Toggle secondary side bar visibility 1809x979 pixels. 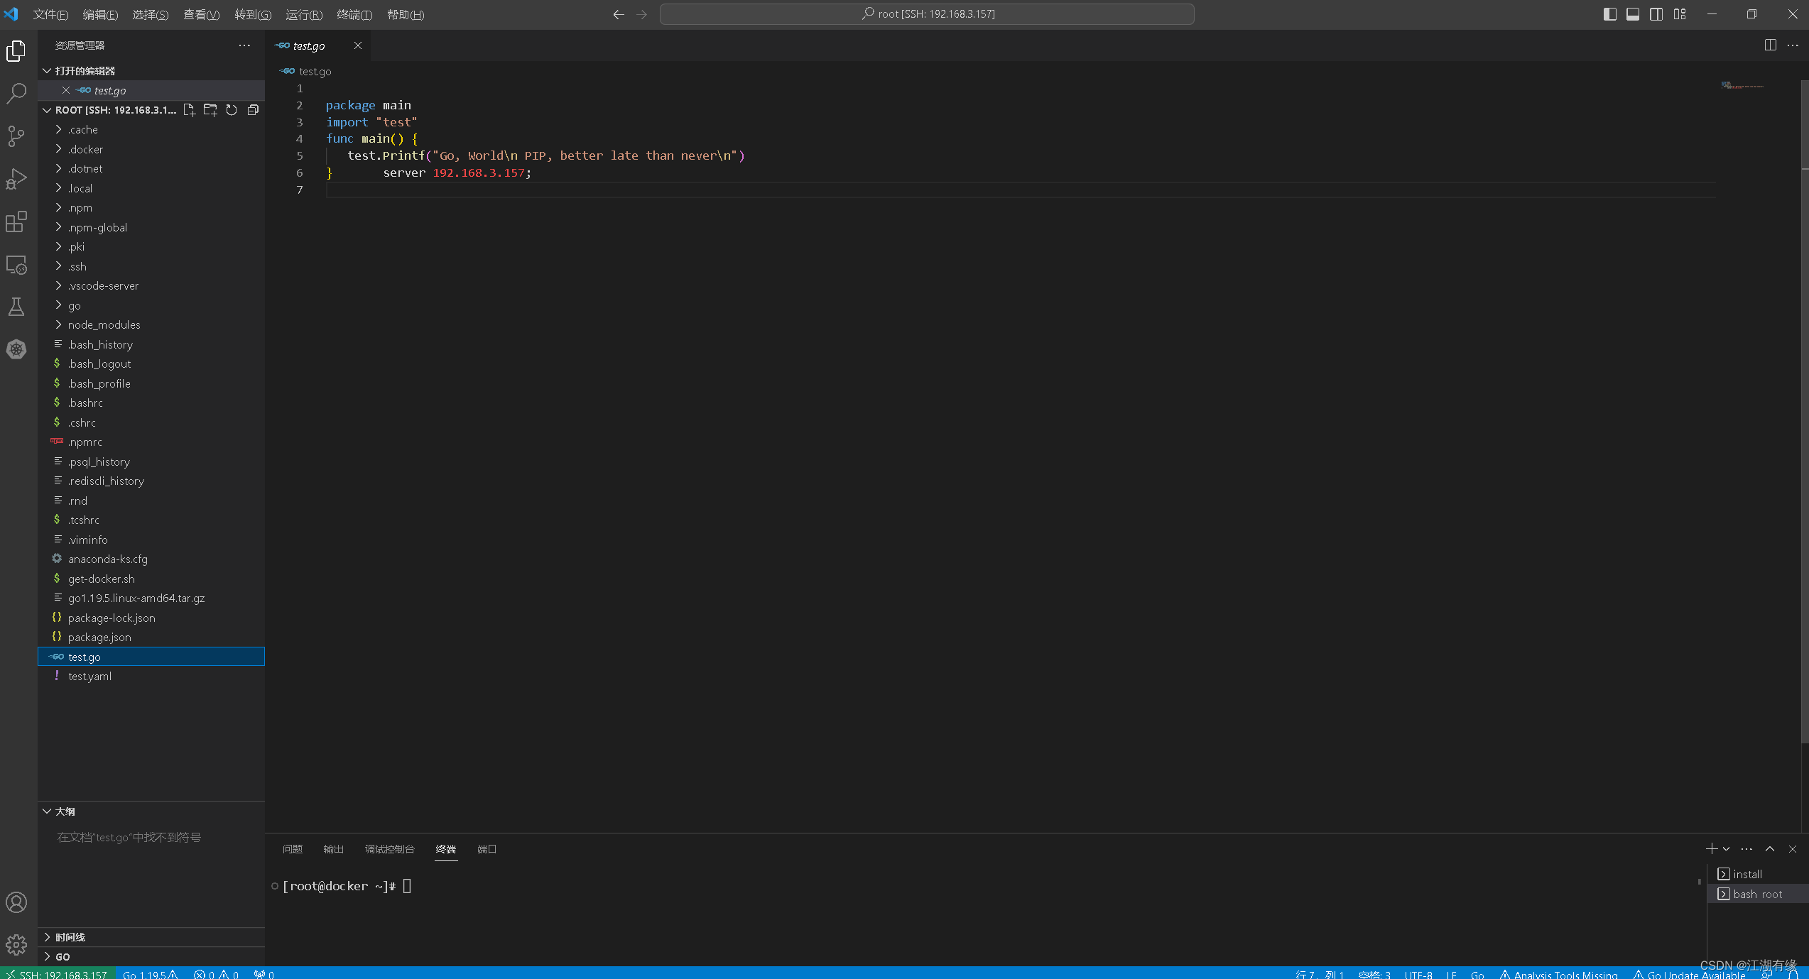click(x=1656, y=14)
